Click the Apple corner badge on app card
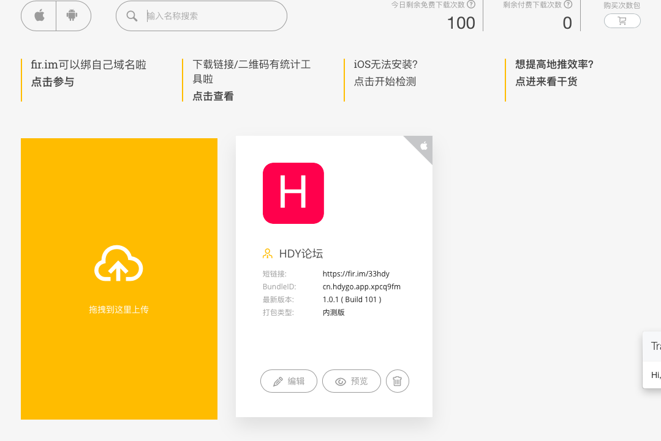 [x=423, y=146]
